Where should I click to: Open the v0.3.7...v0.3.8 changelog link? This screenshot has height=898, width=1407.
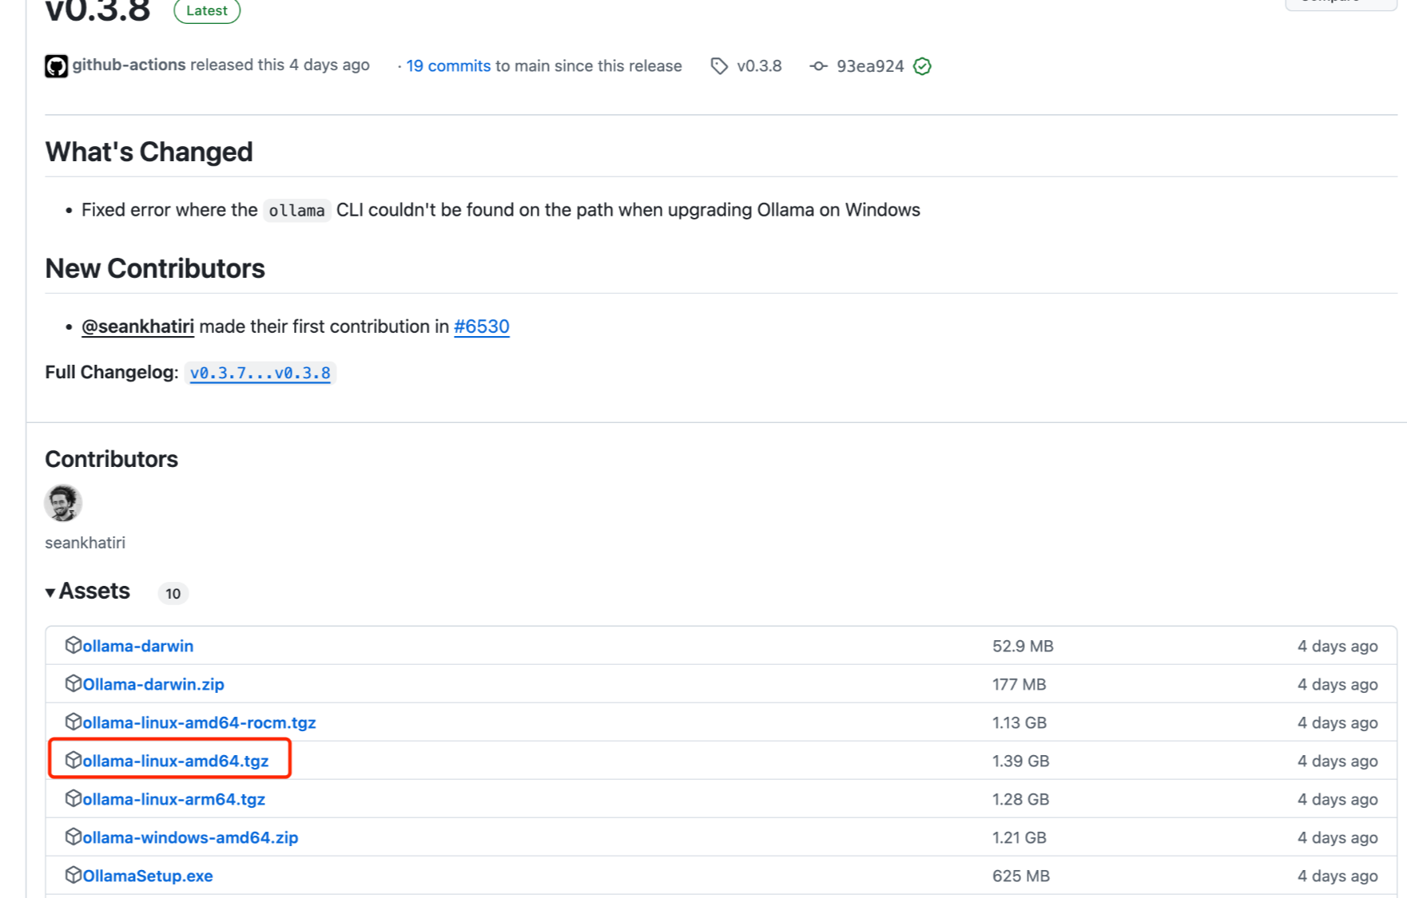coord(260,373)
